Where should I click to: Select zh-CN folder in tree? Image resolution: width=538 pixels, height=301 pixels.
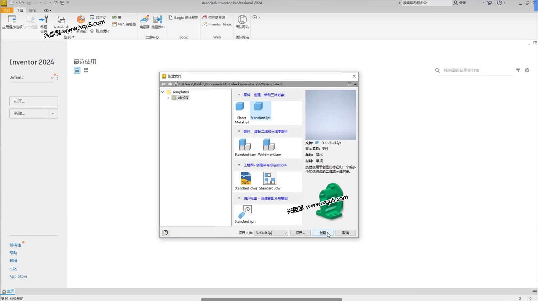[181, 98]
